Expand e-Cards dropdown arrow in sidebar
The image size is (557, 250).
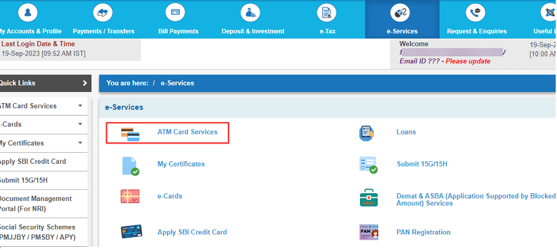tap(81, 124)
